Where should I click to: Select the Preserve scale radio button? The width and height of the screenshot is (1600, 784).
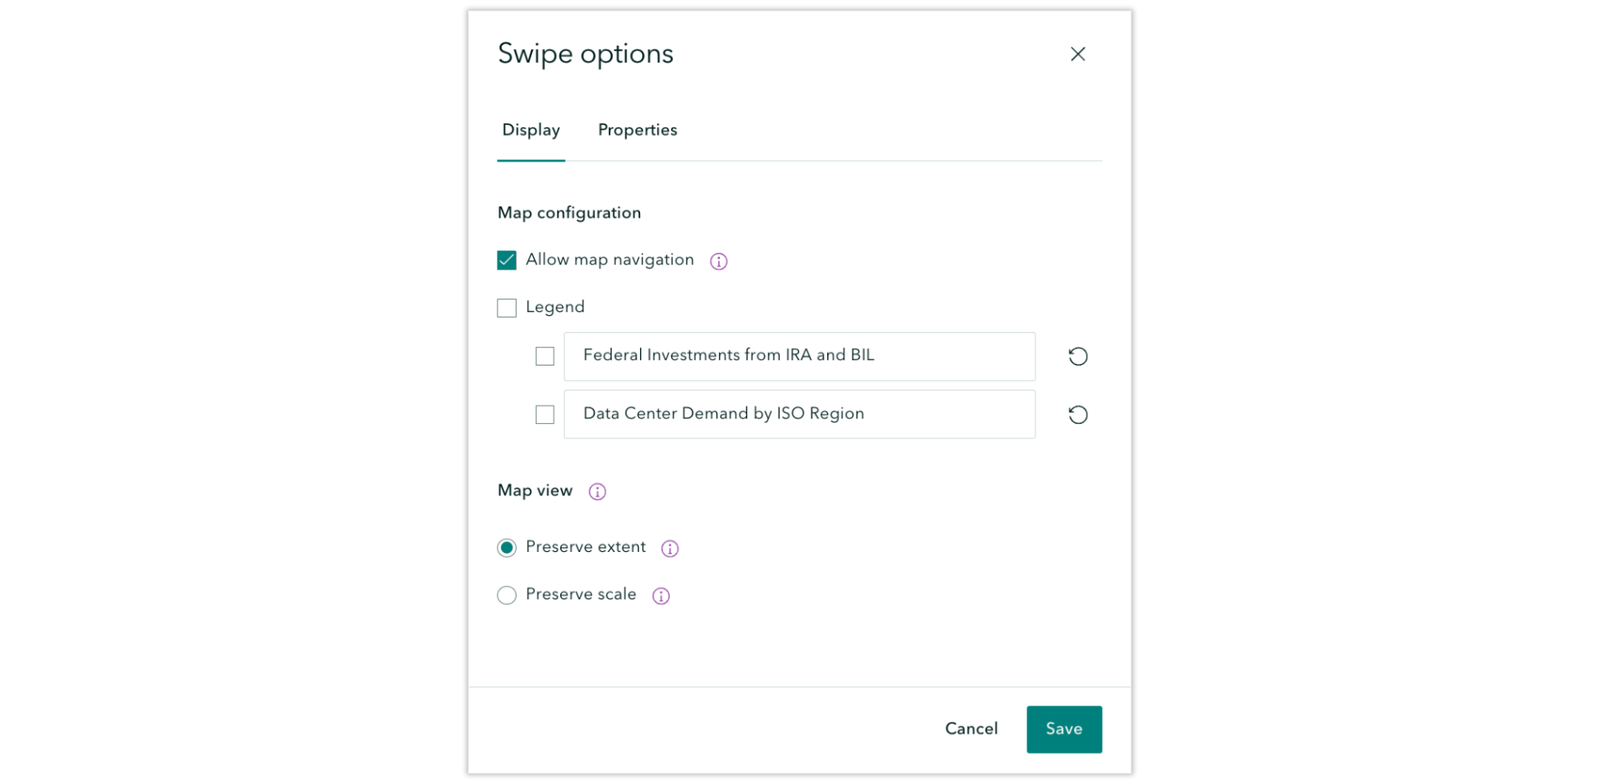[x=506, y=596]
